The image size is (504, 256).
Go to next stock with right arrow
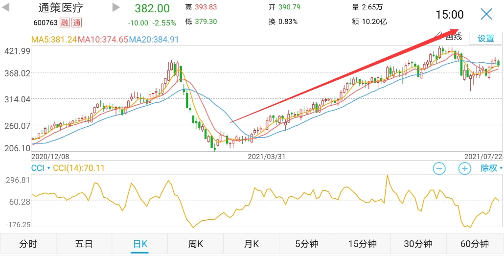(116, 8)
